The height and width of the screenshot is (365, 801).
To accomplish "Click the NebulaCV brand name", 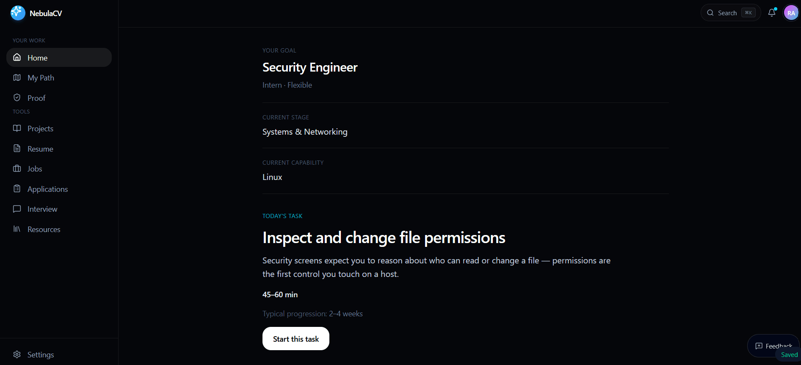I will tap(46, 13).
